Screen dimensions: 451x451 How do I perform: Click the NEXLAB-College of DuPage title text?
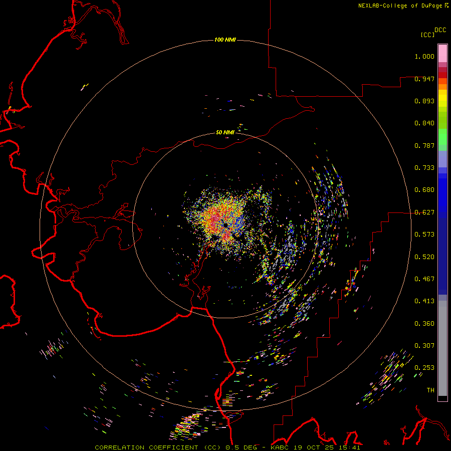400,6
